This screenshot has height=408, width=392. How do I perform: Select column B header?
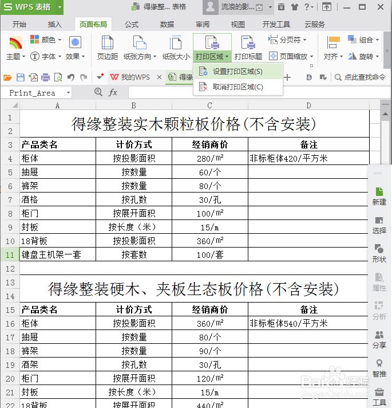tap(134, 105)
